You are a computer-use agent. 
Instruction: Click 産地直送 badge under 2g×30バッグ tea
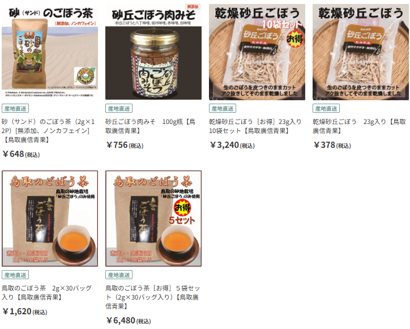click(15, 275)
